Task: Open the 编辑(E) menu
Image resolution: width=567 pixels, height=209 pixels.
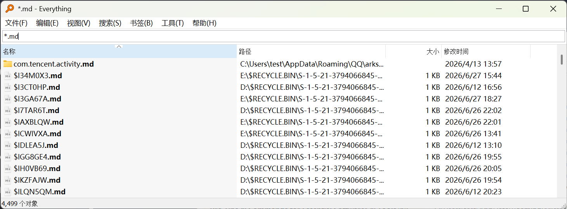Action: [47, 23]
